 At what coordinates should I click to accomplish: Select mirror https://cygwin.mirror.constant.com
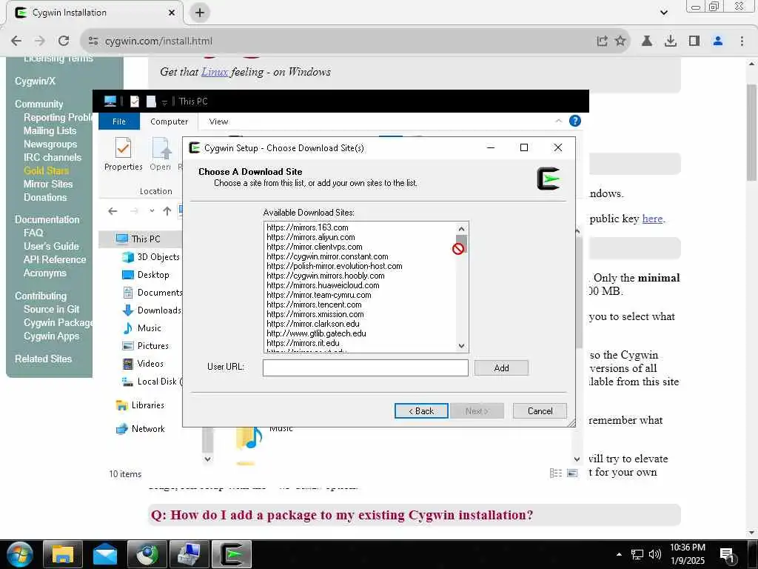pyautogui.click(x=327, y=256)
